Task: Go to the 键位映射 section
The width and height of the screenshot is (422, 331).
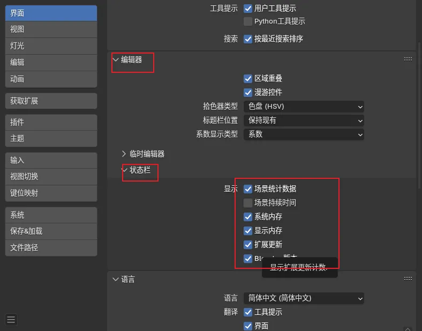Action: pyautogui.click(x=51, y=193)
